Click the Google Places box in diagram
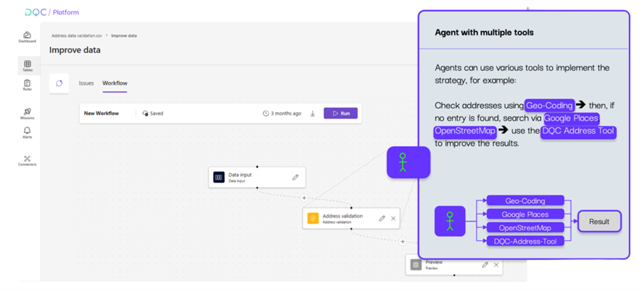Viewport: 642px width, 291px height. [525, 214]
